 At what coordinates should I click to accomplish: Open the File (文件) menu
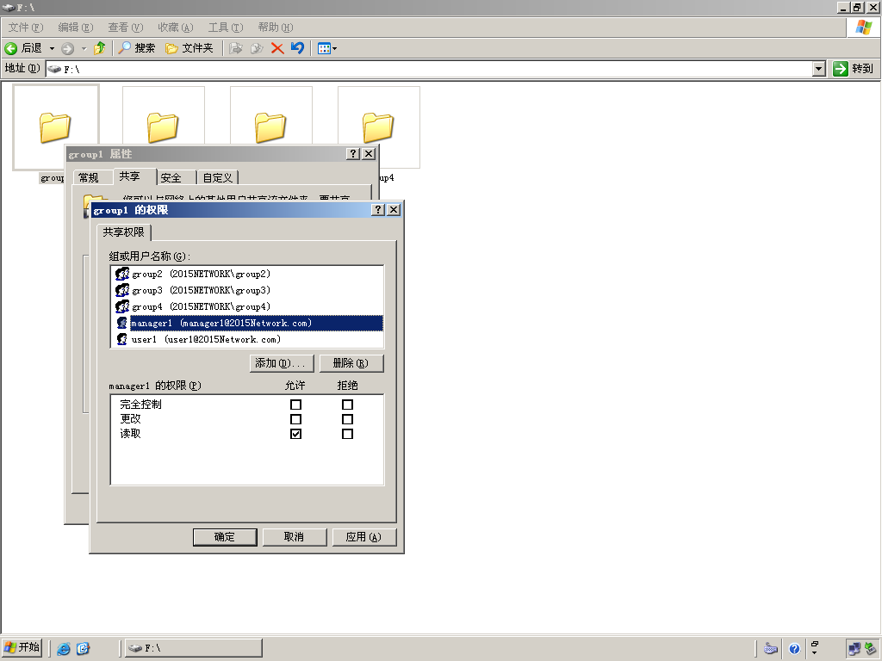(x=25, y=27)
